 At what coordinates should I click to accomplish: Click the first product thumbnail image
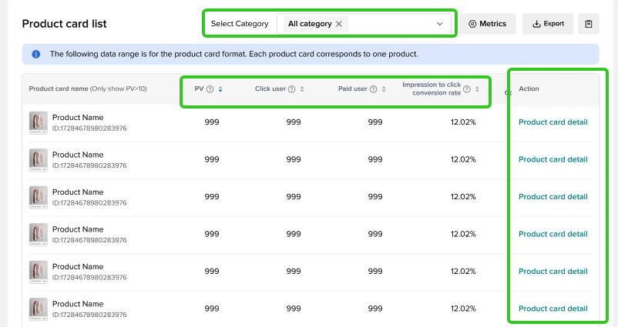(38, 122)
